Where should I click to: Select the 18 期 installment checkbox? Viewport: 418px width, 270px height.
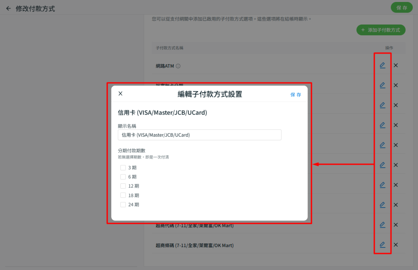[x=123, y=195]
